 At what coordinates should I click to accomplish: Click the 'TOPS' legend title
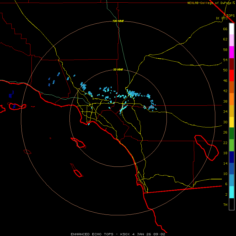tap(230, 16)
